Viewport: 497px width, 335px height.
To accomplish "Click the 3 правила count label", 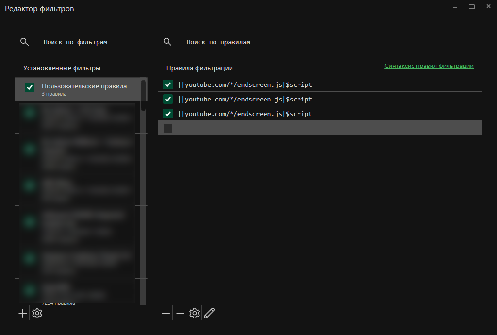I will coord(54,94).
